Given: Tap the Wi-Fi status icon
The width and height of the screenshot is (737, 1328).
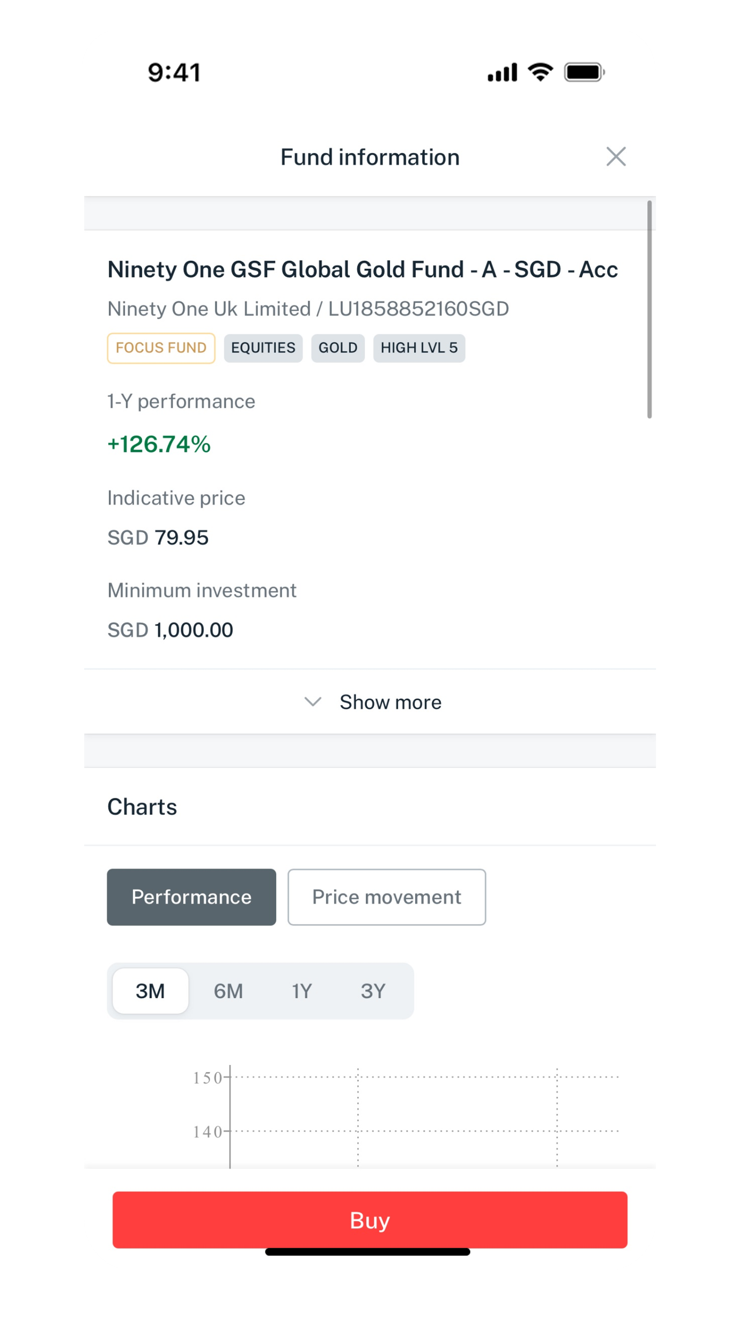Looking at the screenshot, I should [540, 72].
